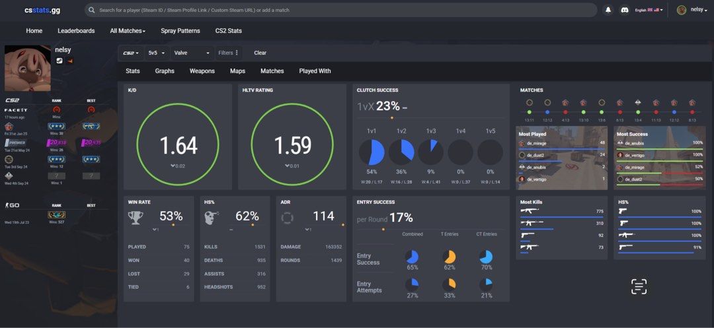The image size is (714, 328).
Task: Click de_vertigo map icon in Most Success
Action: 620,155
